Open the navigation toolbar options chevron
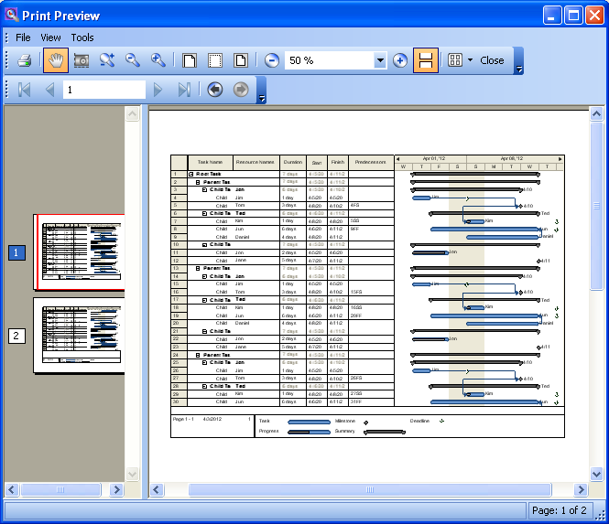The width and height of the screenshot is (609, 524). (x=262, y=96)
